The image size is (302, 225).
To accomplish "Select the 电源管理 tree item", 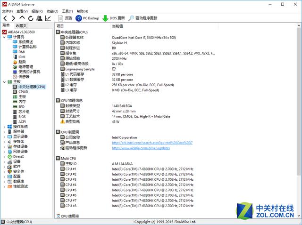I will 23,67.
